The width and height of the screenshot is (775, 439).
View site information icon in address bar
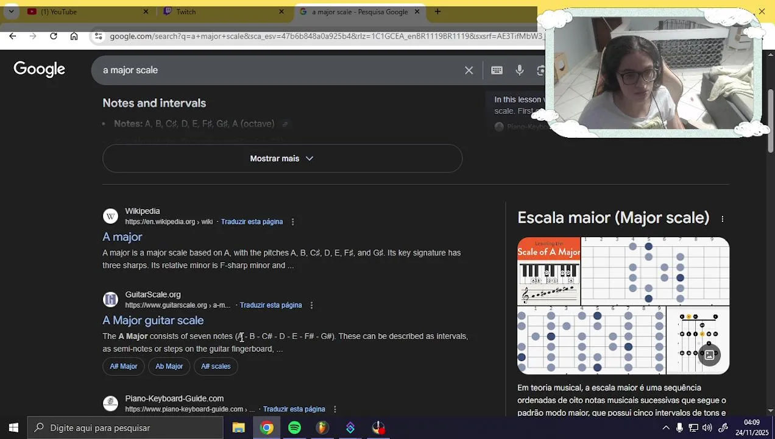pos(98,37)
